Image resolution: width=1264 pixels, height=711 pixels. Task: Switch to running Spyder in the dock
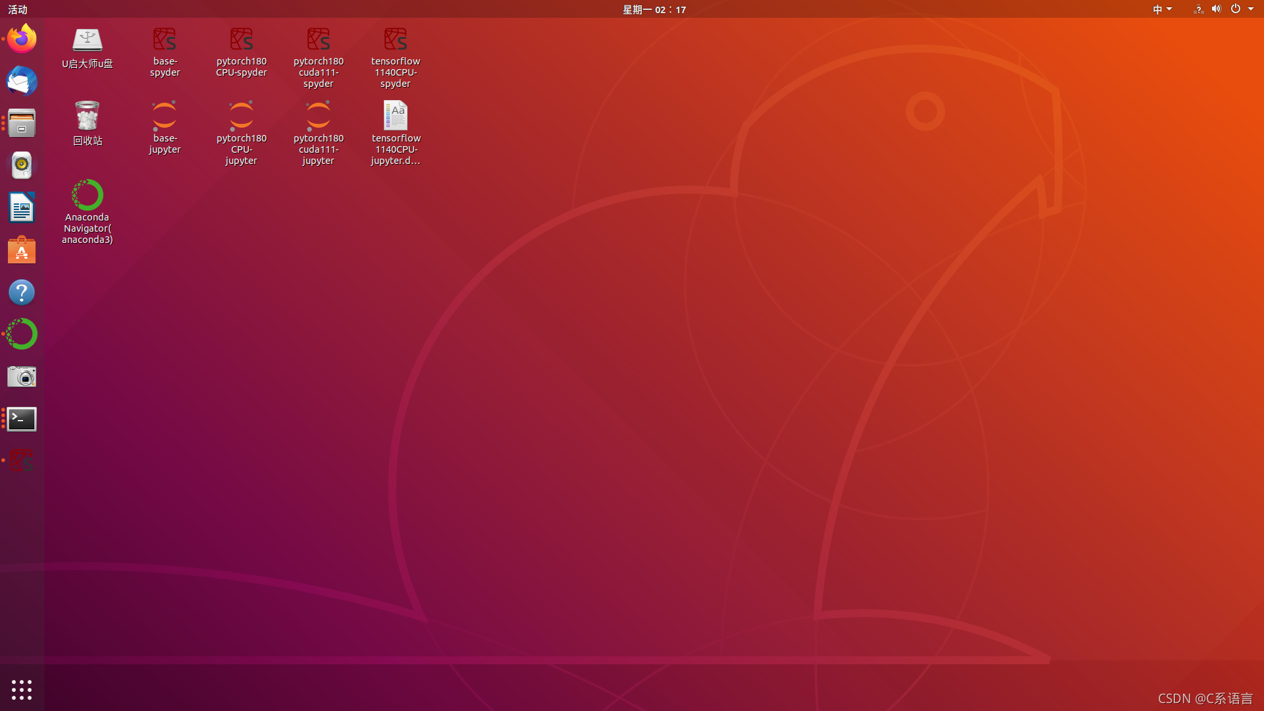[22, 461]
